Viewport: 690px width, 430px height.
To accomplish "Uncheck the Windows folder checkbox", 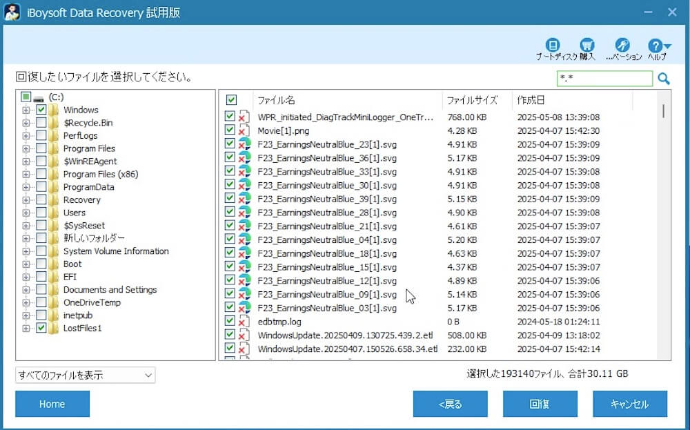I will tap(41, 110).
